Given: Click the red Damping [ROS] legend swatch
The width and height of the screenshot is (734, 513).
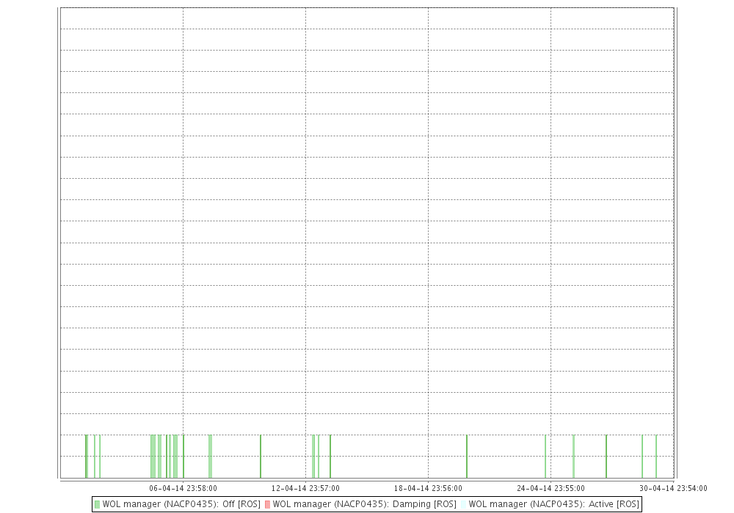Looking at the screenshot, I should (268, 505).
